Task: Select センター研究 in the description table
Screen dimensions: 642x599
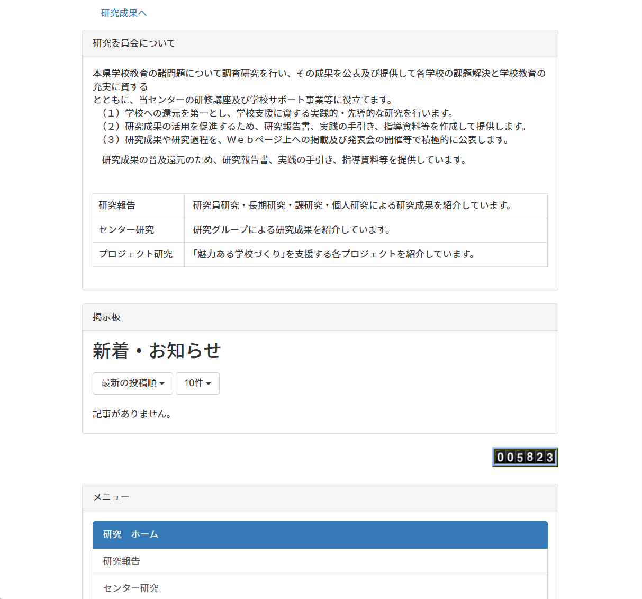Action: (122, 230)
